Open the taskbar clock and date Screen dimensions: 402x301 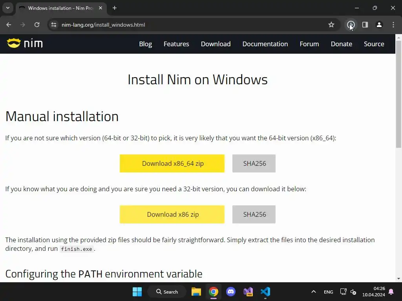pyautogui.click(x=374, y=292)
